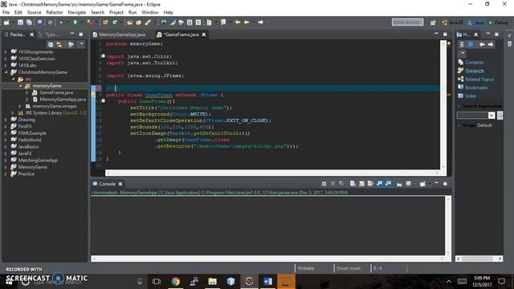Switch to the Type Hierarchy tab
Screen dimensions: 514x289
(x=49, y=35)
